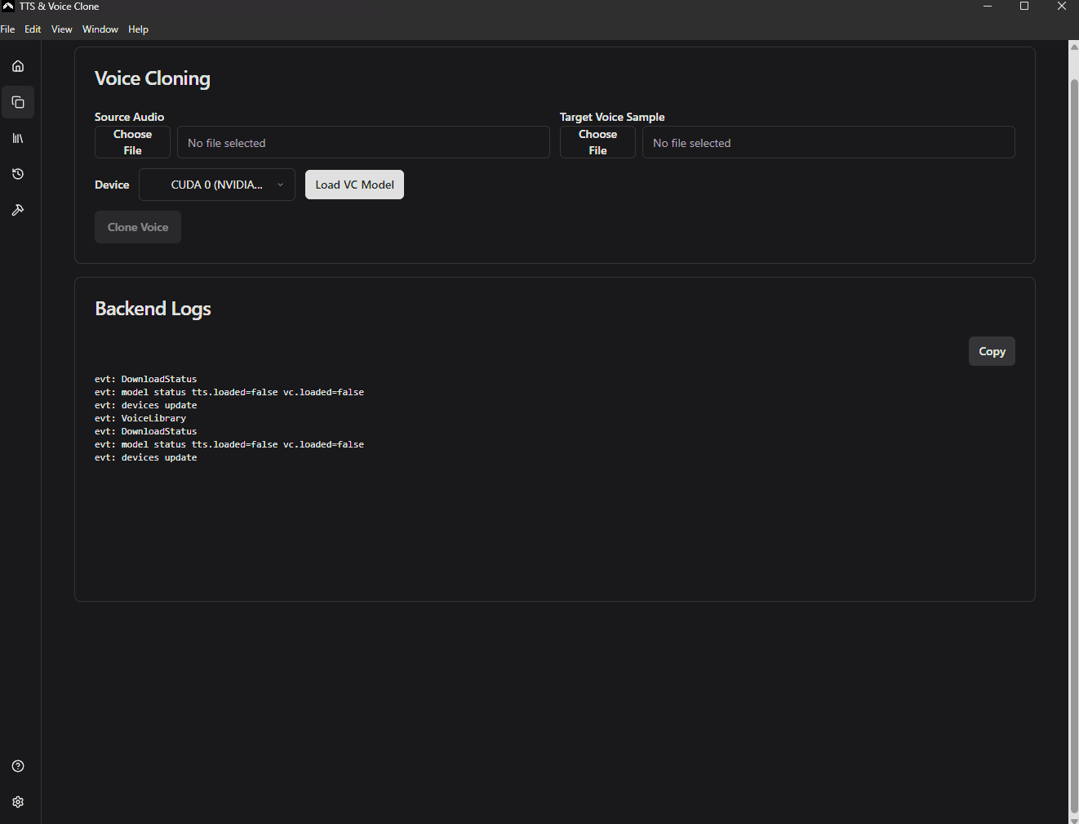Open the Voice Library icon in sidebar
The width and height of the screenshot is (1079, 824).
[18, 138]
